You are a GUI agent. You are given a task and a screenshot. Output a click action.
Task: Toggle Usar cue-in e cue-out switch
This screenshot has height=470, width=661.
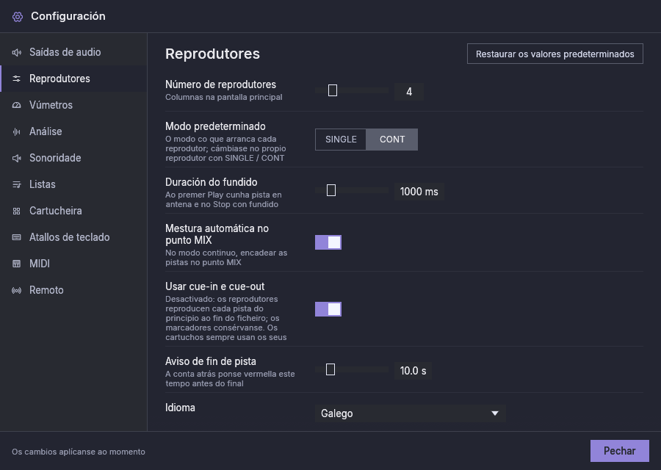pos(328,309)
